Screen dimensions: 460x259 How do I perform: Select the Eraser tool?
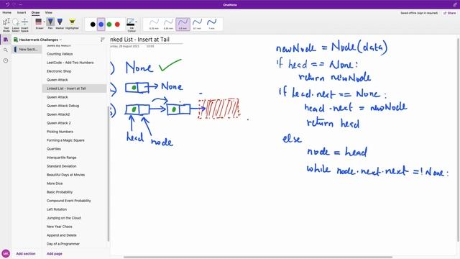tap(38, 24)
